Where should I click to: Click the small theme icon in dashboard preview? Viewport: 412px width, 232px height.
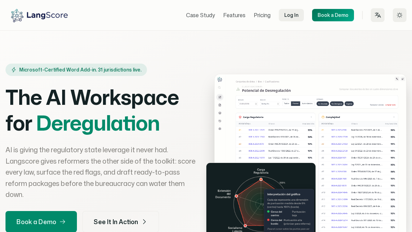[x=403, y=79]
